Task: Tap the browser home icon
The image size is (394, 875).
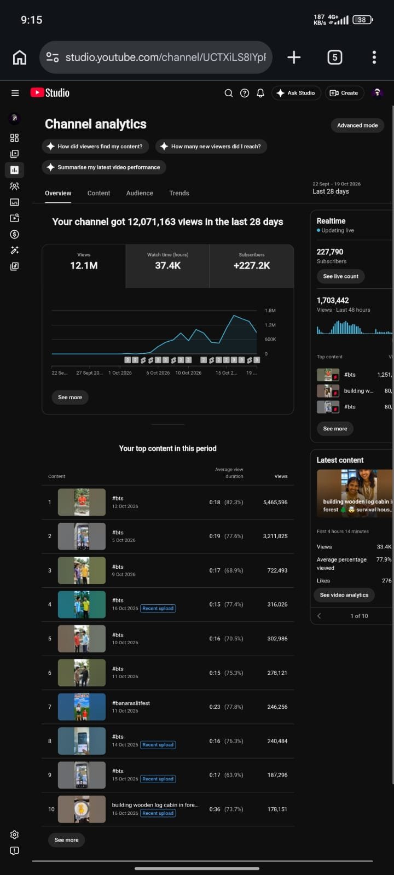Action: (x=20, y=57)
